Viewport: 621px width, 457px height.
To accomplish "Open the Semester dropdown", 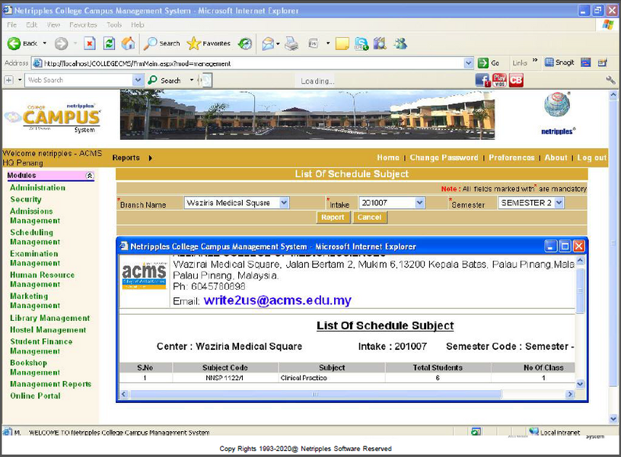I will pos(559,203).
